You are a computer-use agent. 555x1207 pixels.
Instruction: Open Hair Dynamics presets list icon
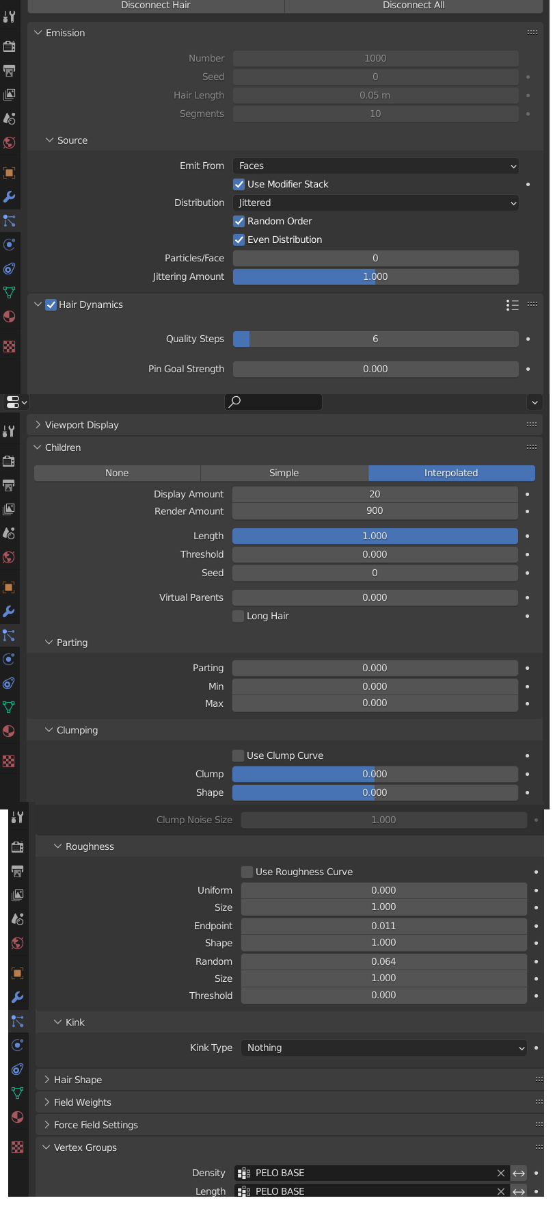pos(512,305)
